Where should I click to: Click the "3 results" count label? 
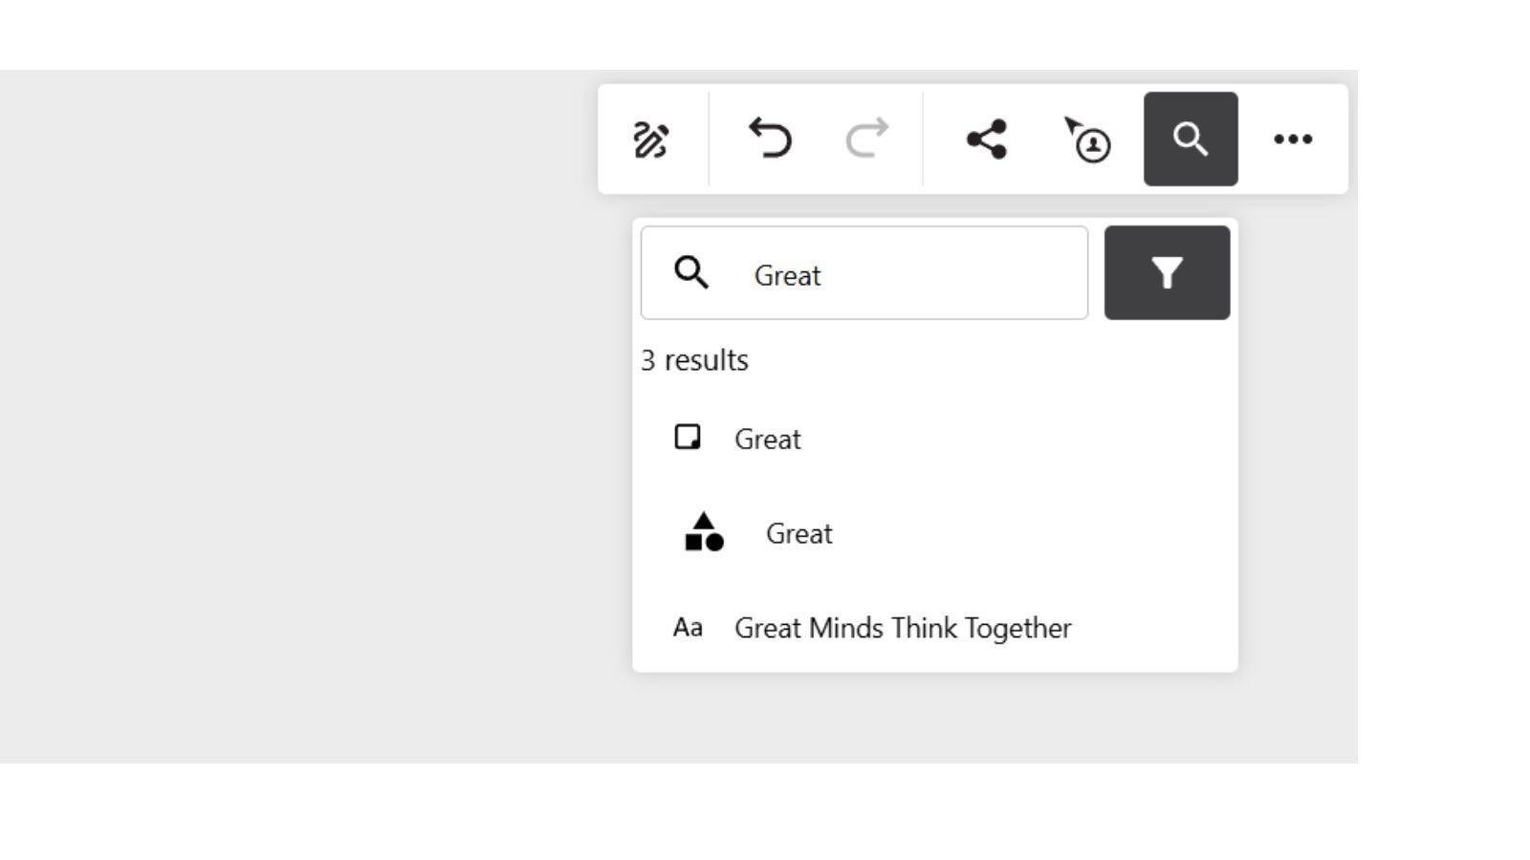click(x=694, y=360)
